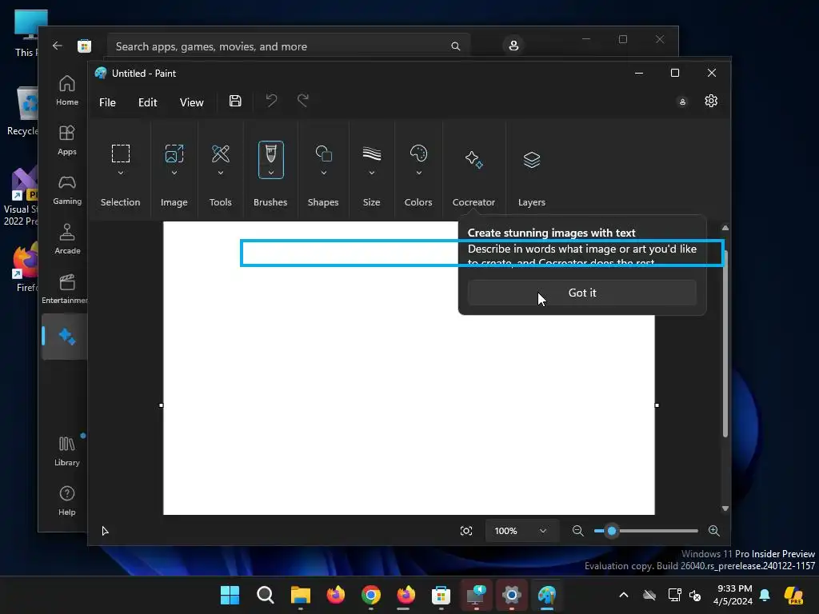Go to Home in Microsoft Store sidebar
The width and height of the screenshot is (819, 614).
click(67, 90)
